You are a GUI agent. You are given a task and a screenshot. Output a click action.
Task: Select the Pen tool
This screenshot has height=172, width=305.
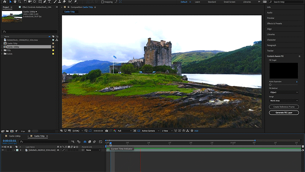click(x=45, y=2)
